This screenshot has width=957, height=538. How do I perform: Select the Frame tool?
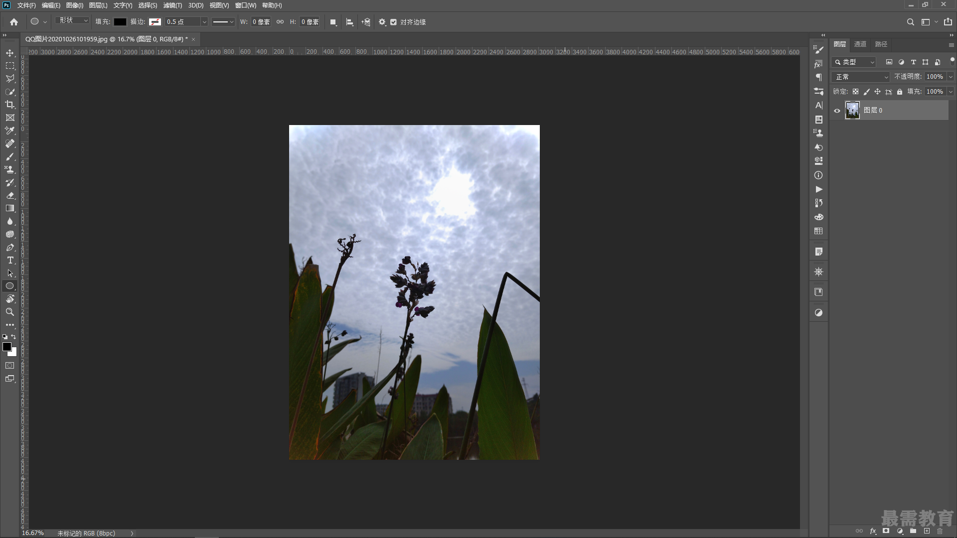click(10, 118)
